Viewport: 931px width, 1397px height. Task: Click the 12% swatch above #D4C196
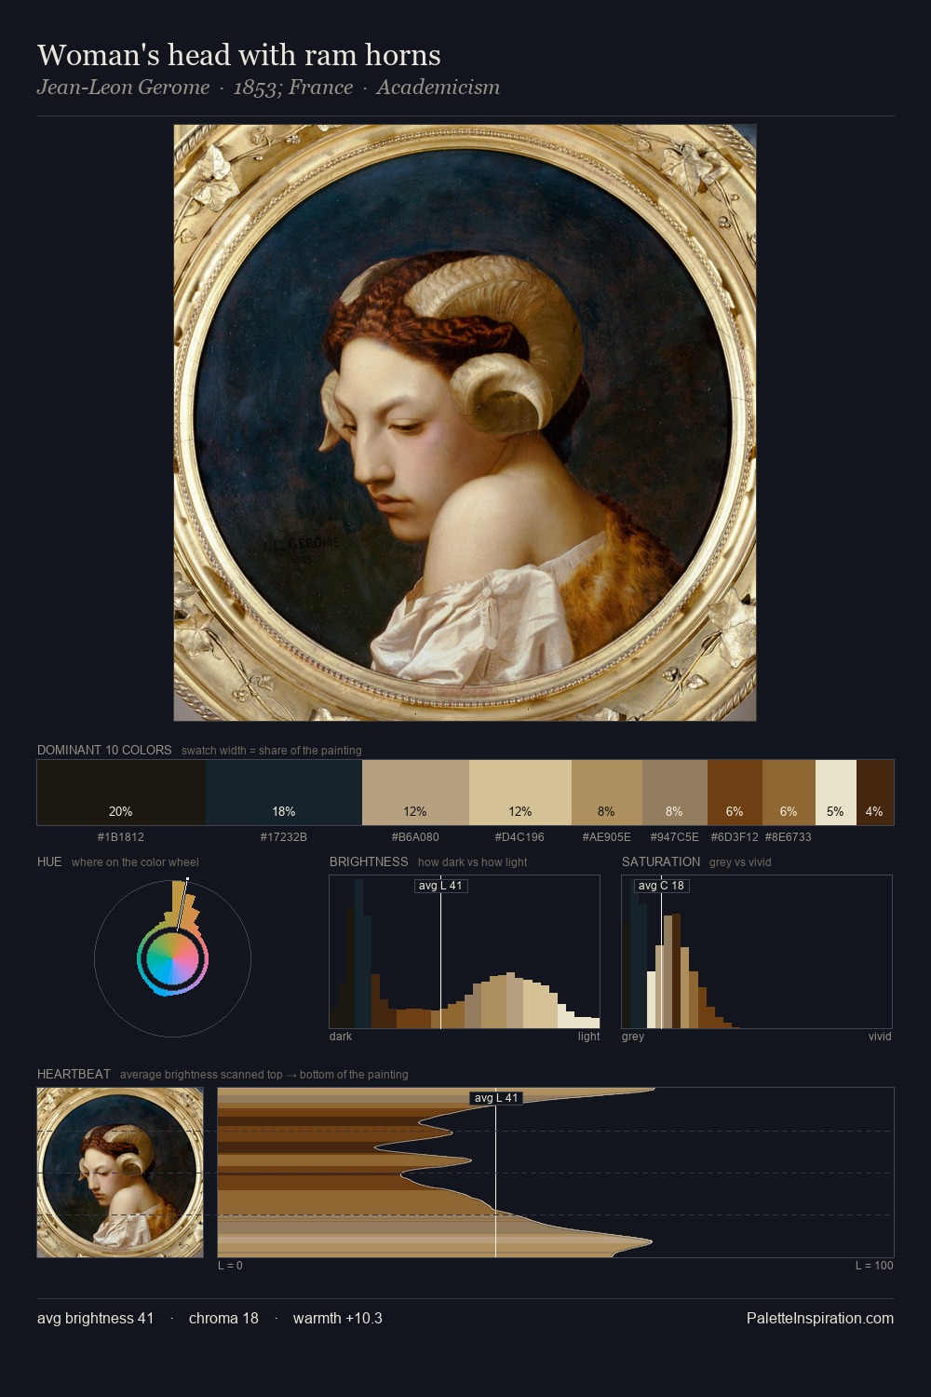519,793
